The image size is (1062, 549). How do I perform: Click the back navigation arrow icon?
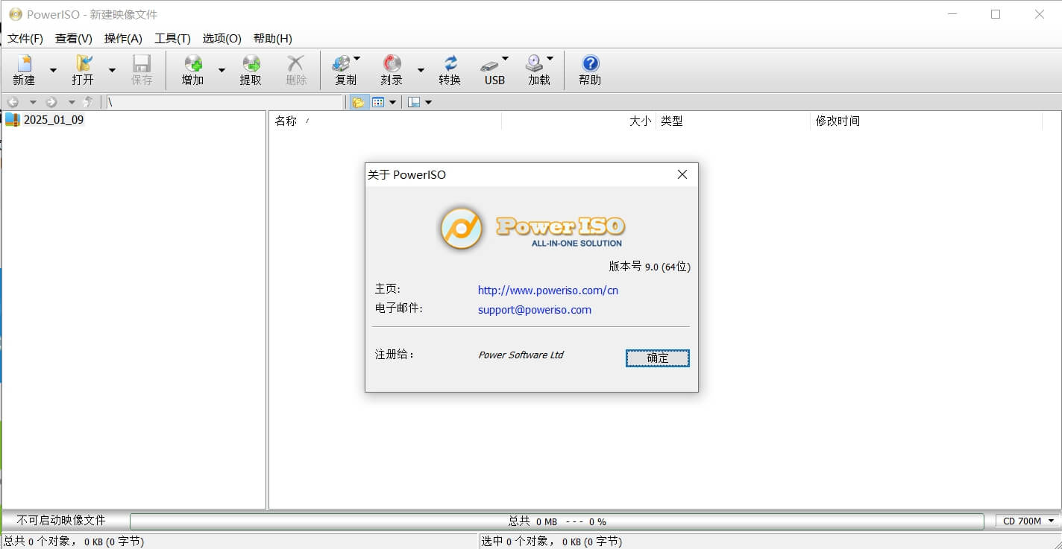(13, 102)
